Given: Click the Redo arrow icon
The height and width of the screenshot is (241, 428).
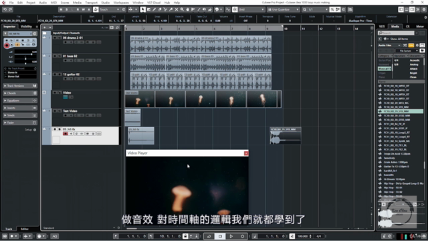Looking at the screenshot, I should pyautogui.click(x=11, y=9).
